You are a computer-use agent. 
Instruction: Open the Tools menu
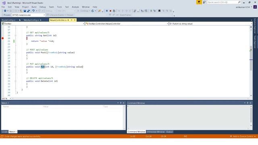59,7
